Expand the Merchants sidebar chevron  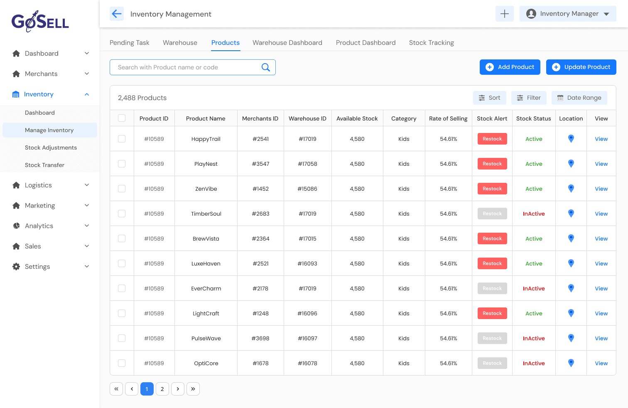coord(87,74)
